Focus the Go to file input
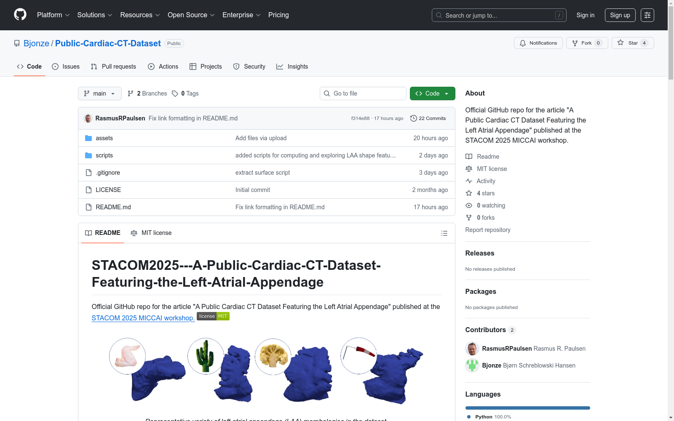The width and height of the screenshot is (674, 421). [363, 93]
